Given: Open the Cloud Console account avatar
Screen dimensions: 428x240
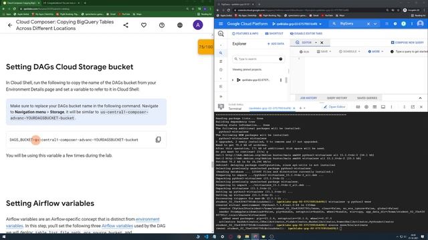Looking at the screenshot, I should pyautogui.click(x=420, y=24).
